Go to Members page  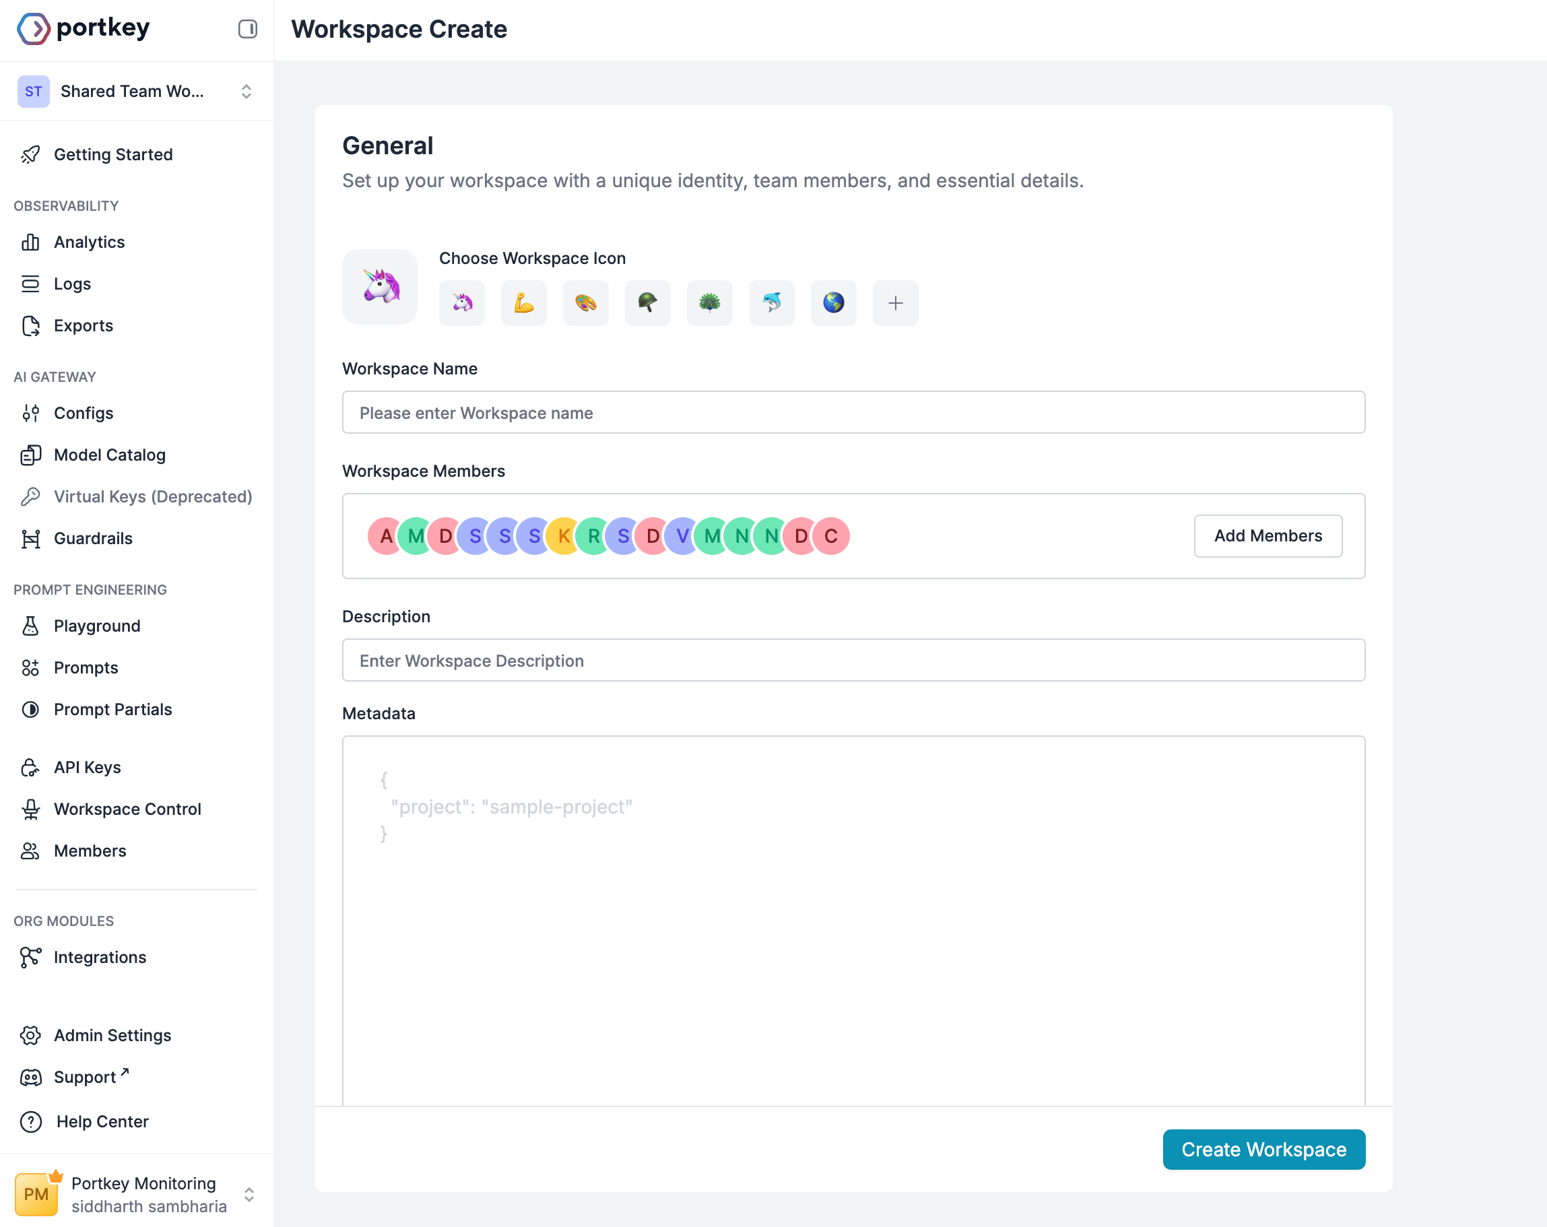click(x=90, y=851)
